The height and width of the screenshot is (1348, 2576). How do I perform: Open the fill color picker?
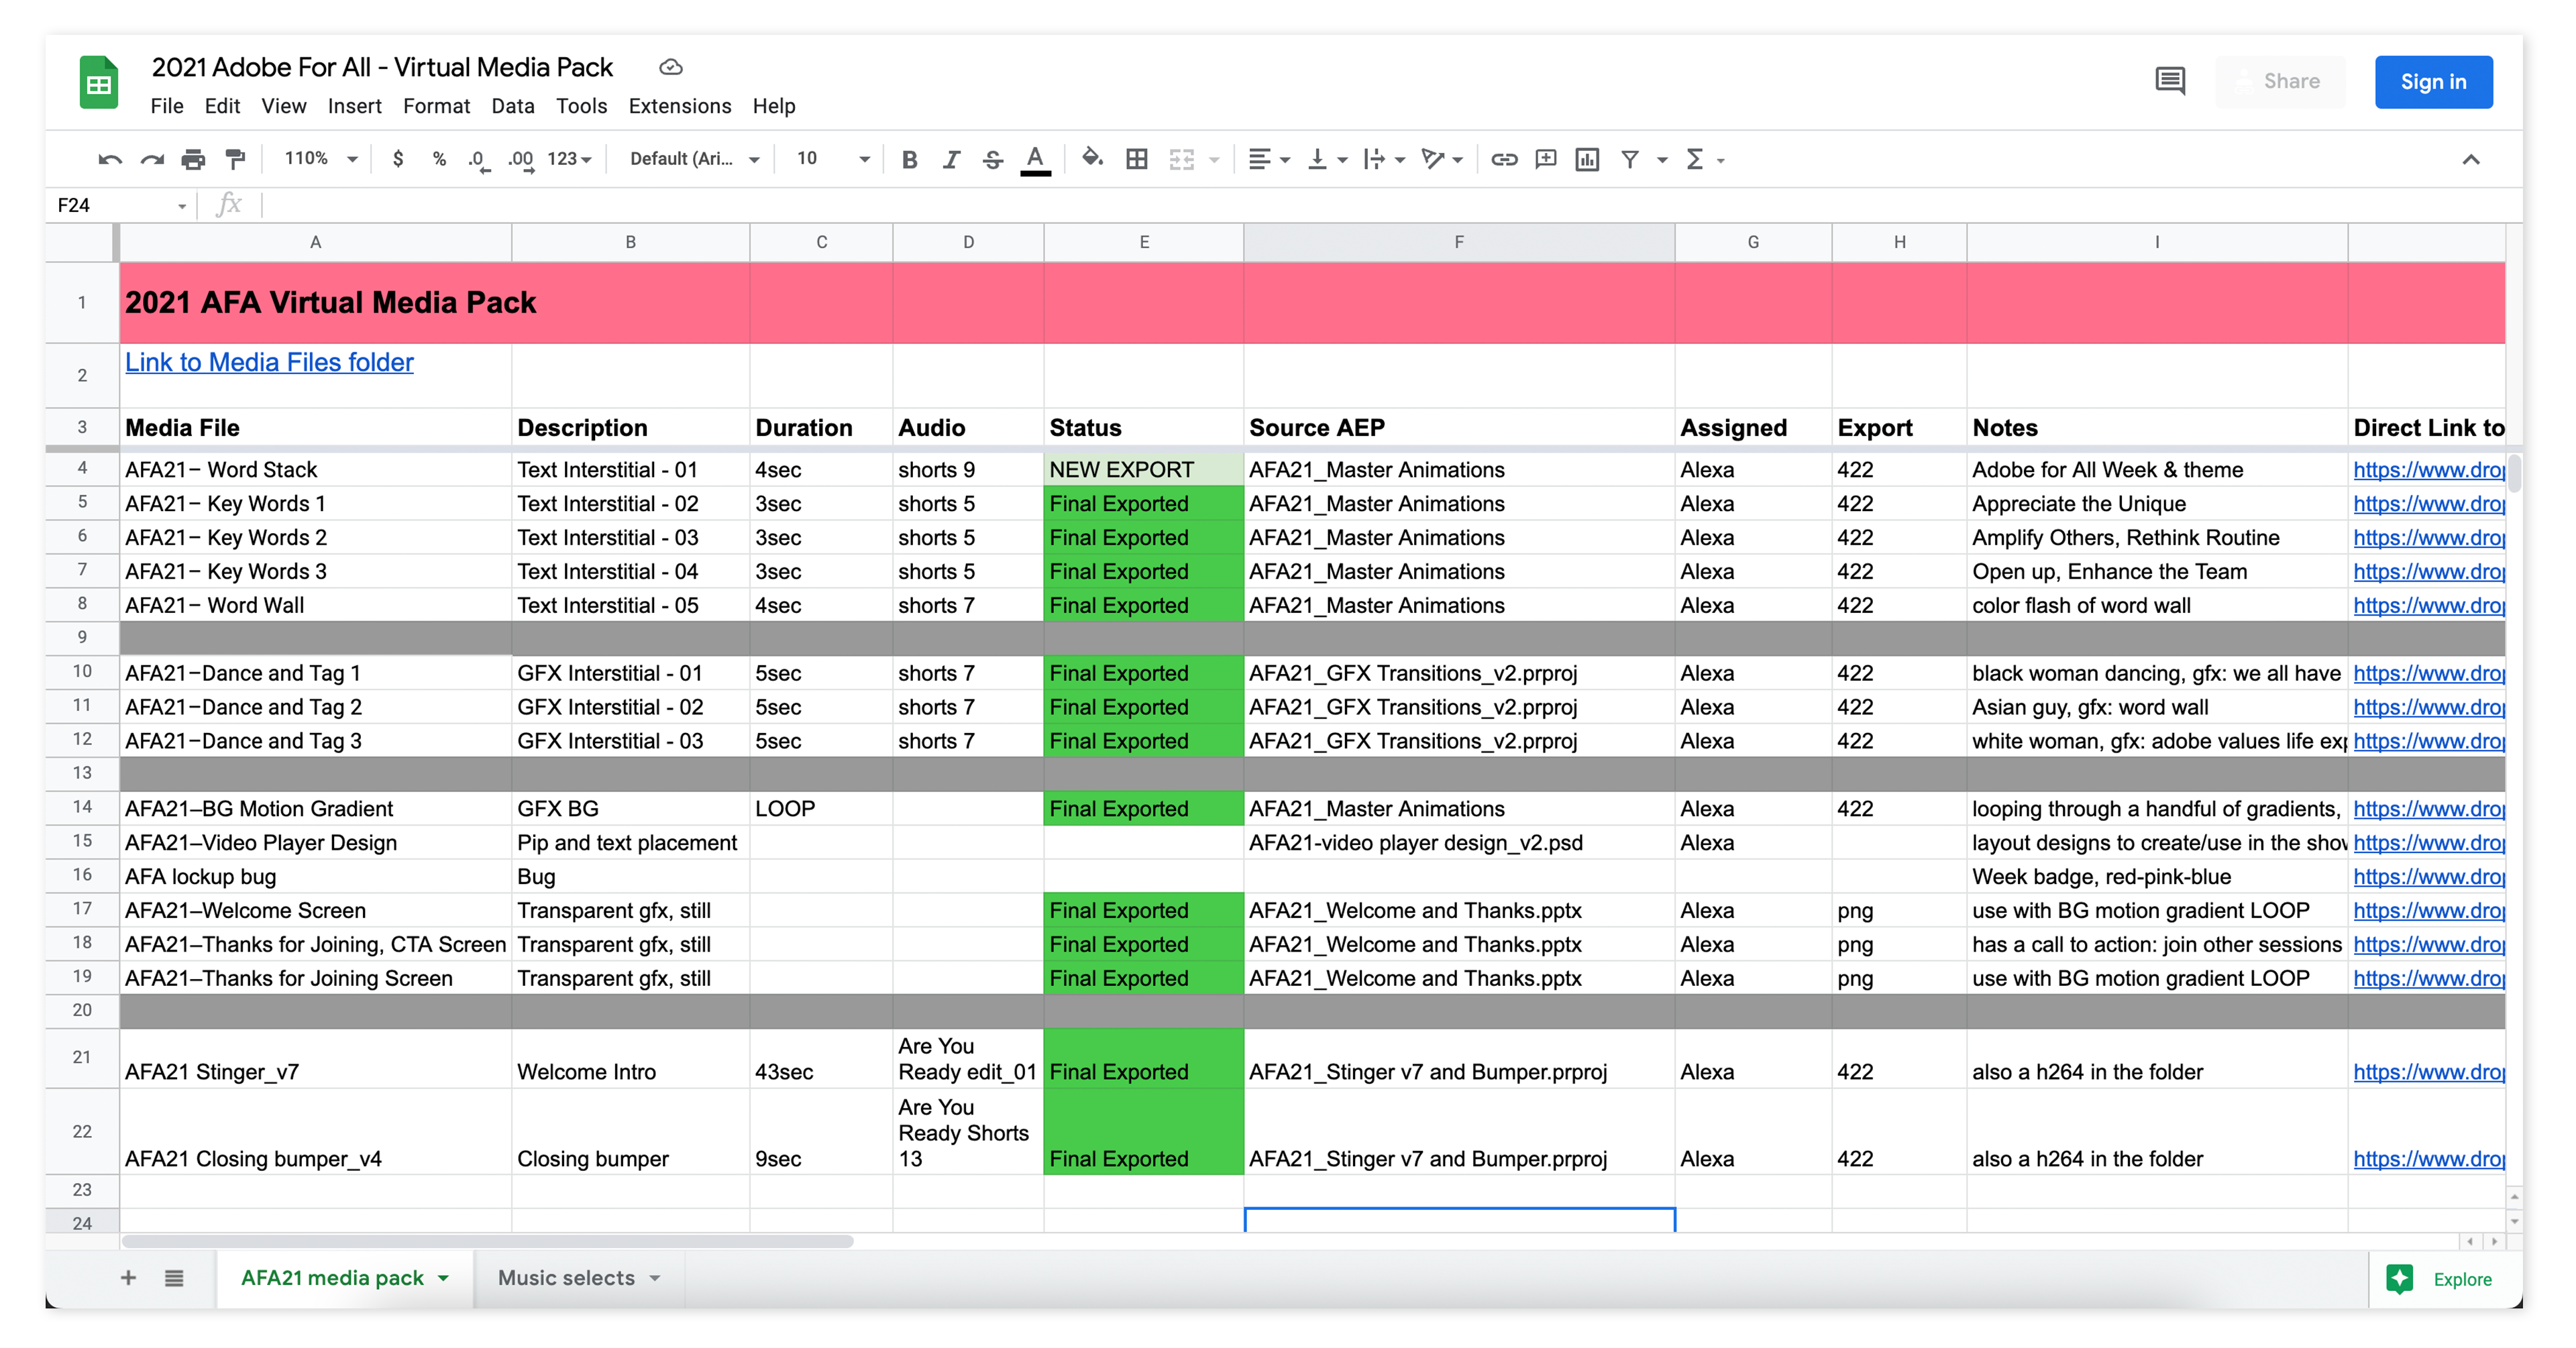tap(1092, 159)
